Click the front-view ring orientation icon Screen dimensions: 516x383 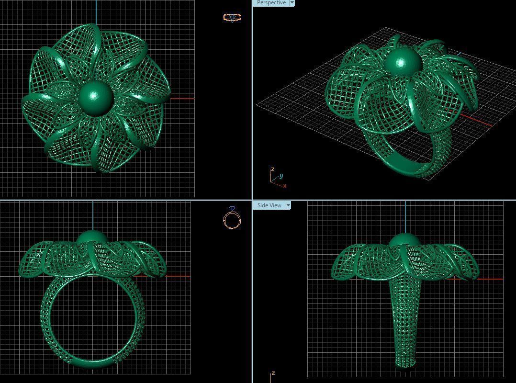pyautogui.click(x=232, y=218)
